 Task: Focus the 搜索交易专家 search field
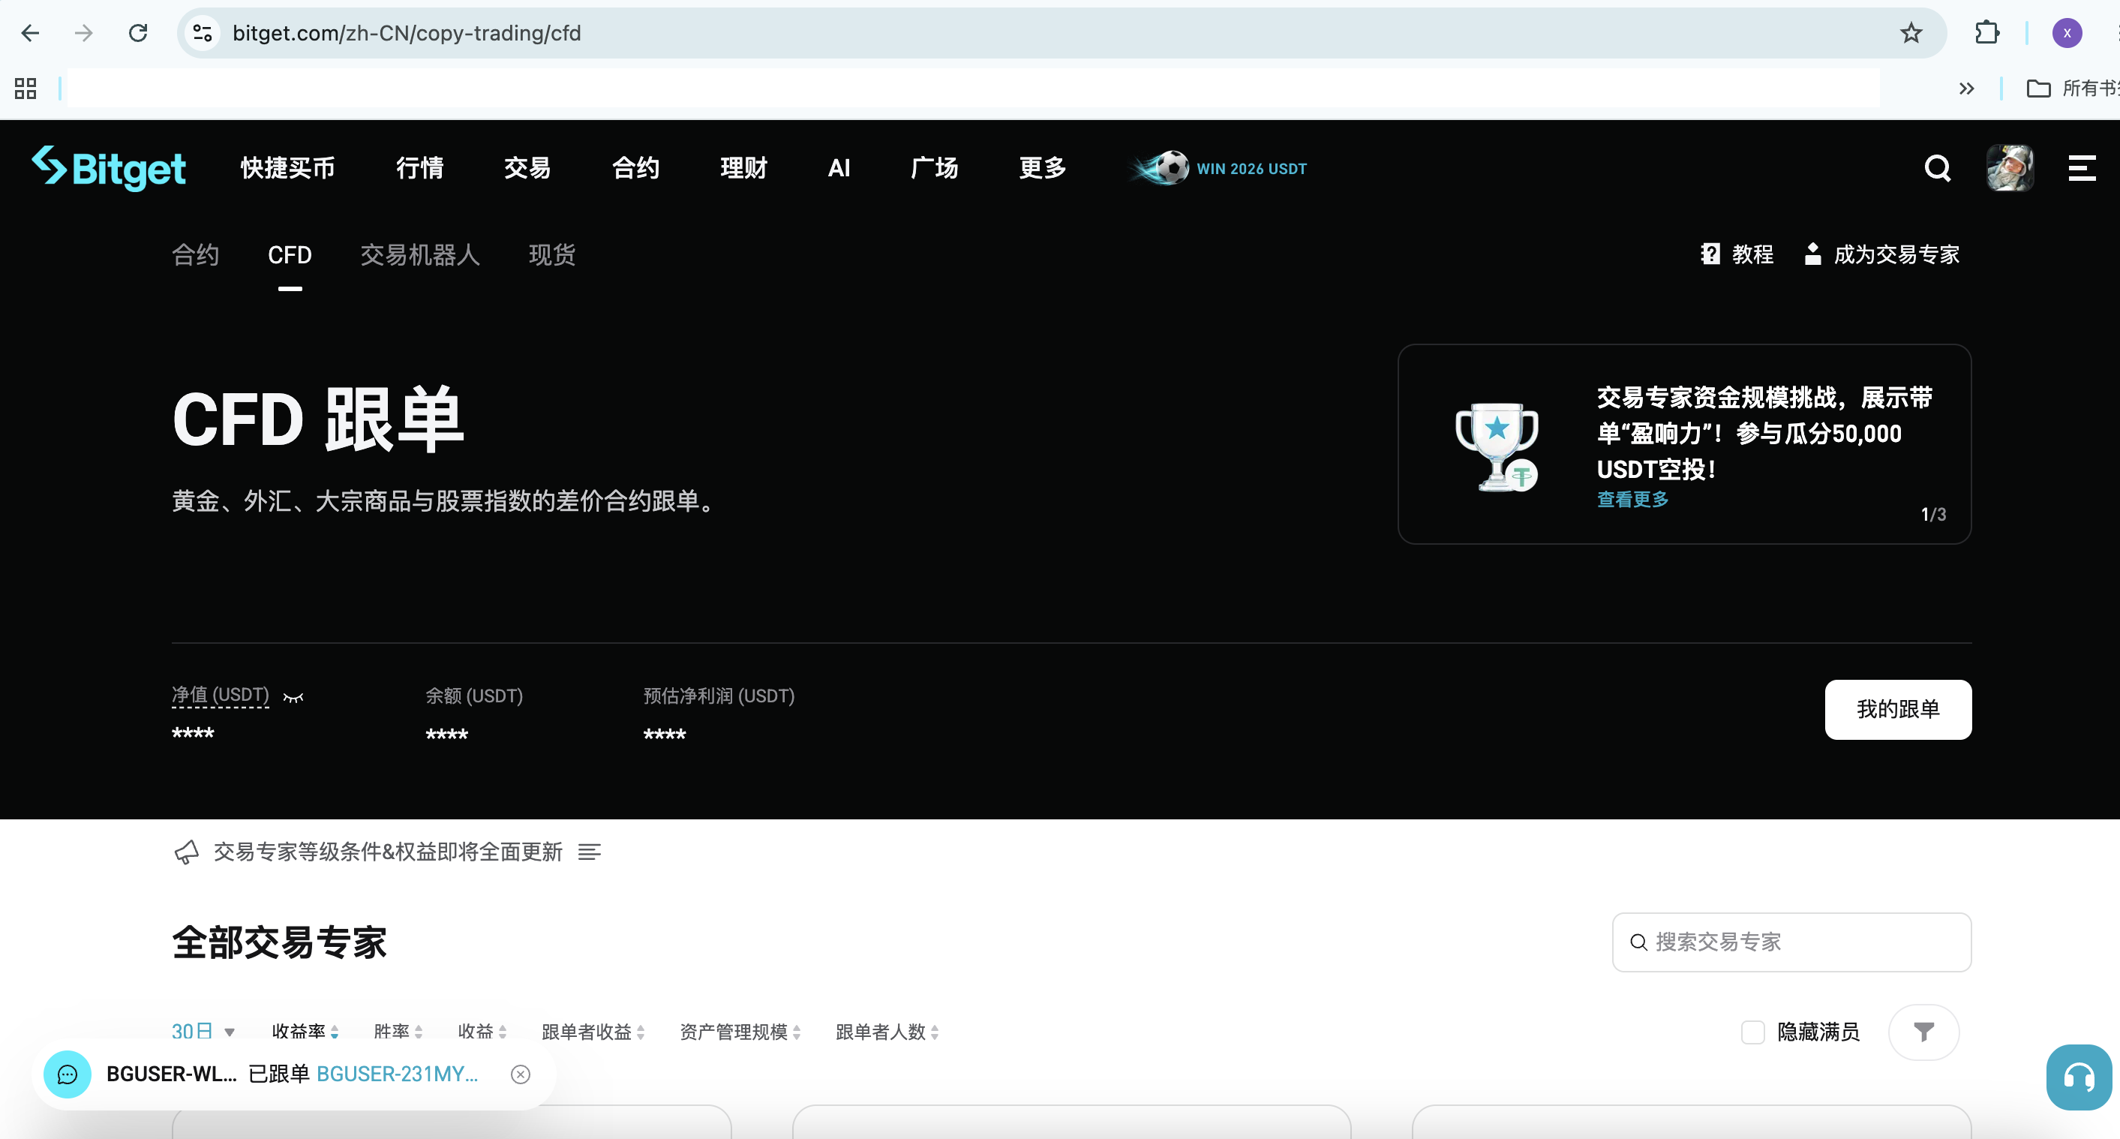(x=1791, y=942)
